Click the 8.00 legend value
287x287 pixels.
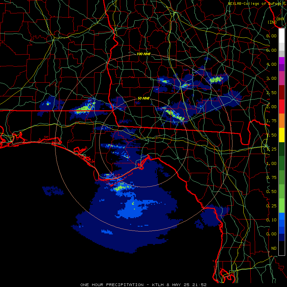click(x=271, y=36)
